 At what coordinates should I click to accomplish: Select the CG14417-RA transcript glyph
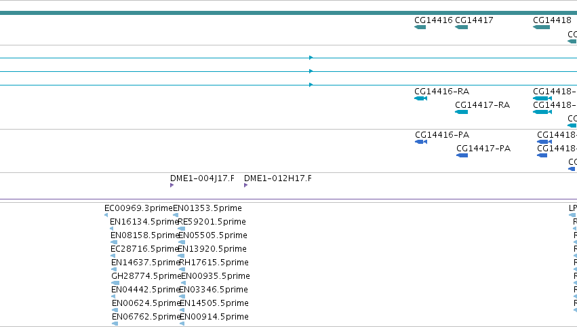(462, 112)
